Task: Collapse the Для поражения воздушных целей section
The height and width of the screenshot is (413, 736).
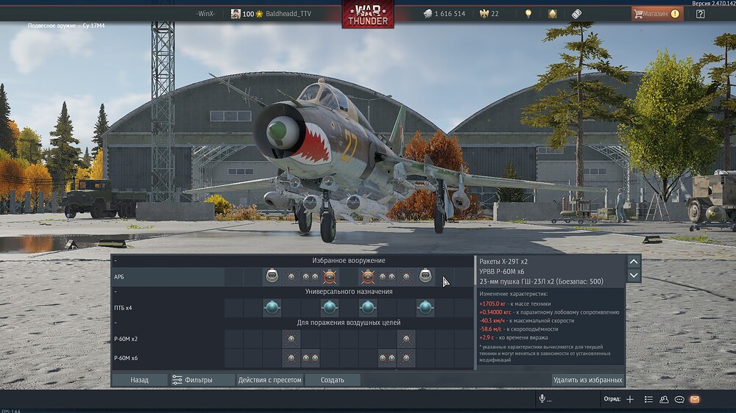Action: 116,323
